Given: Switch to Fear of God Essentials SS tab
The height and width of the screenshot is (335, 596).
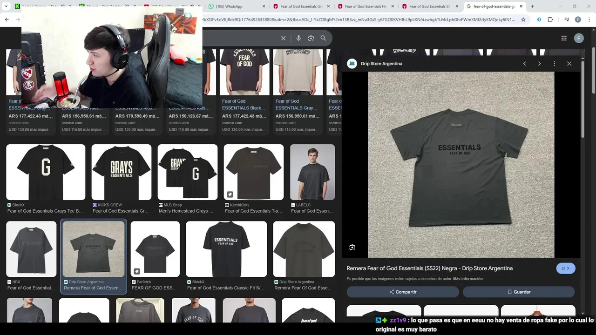Looking at the screenshot, I should 428,7.
